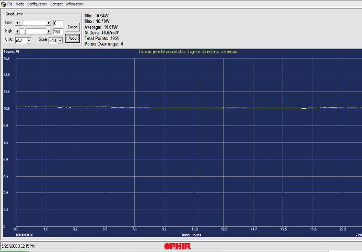Open the Mode menu
The image size is (362, 252).
pyautogui.click(x=20, y=4)
